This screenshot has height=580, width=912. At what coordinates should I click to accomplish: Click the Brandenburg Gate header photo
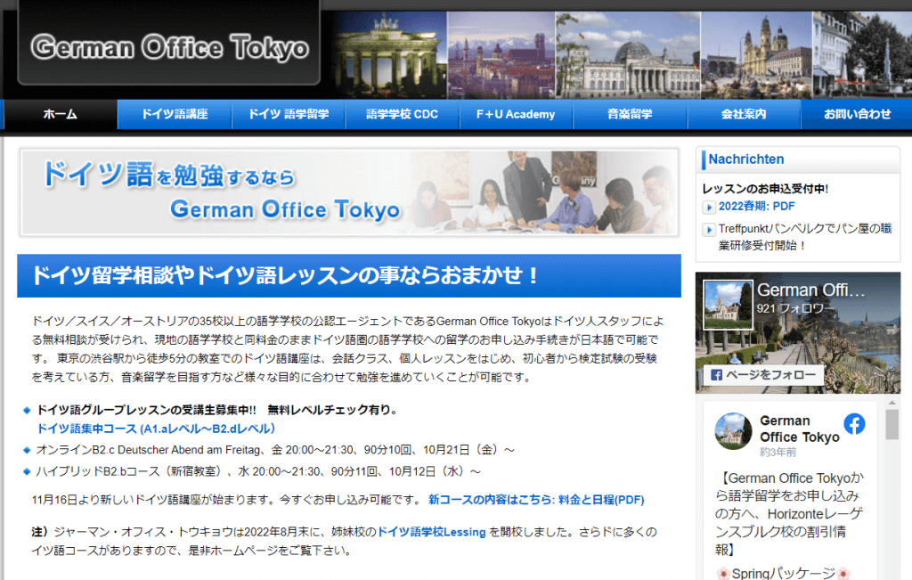(389, 55)
